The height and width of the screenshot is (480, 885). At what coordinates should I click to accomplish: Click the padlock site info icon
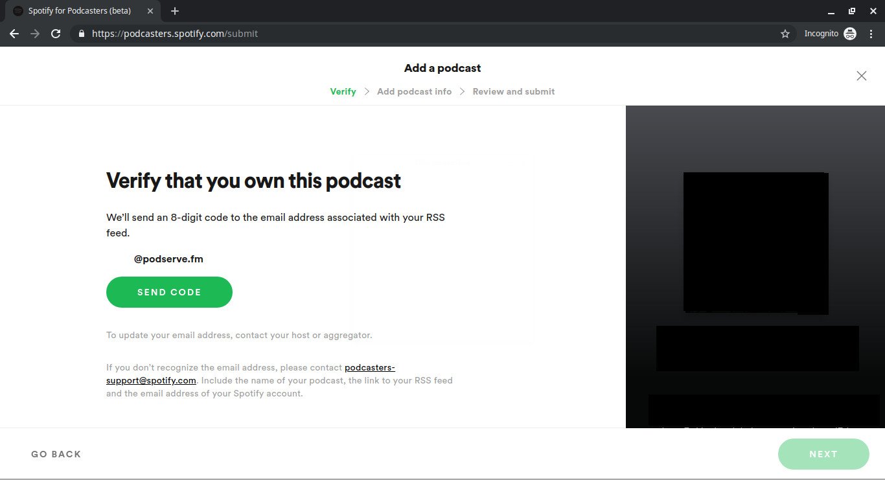click(82, 34)
